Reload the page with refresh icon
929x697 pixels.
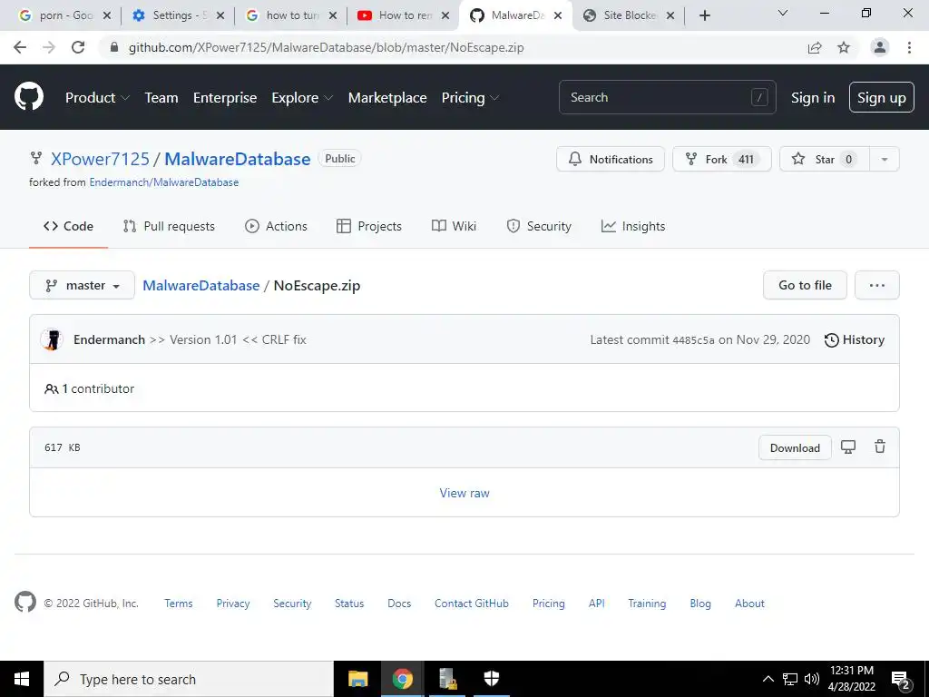[x=78, y=47]
